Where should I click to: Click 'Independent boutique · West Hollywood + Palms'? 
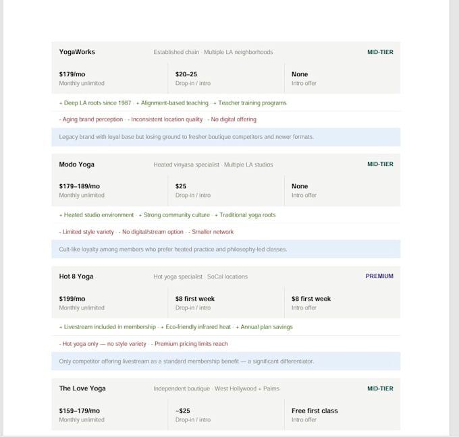[216, 388]
